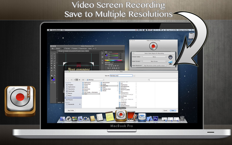Open Photo Booth in the Dock
The width and height of the screenshot is (232, 145).
tap(132, 117)
